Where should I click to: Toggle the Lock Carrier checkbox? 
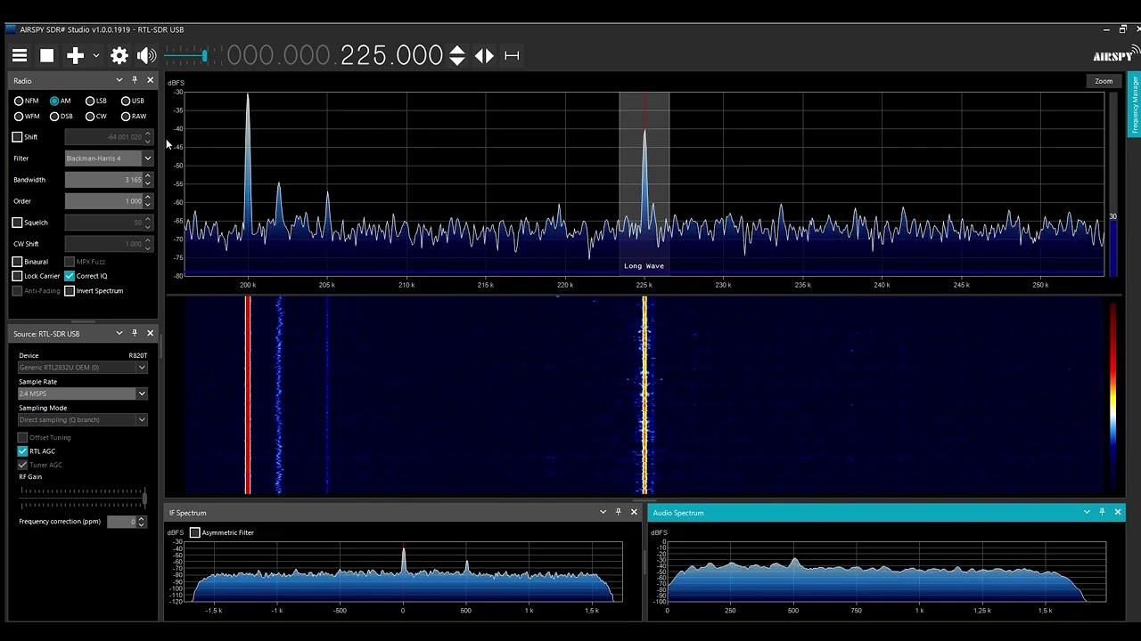17,276
